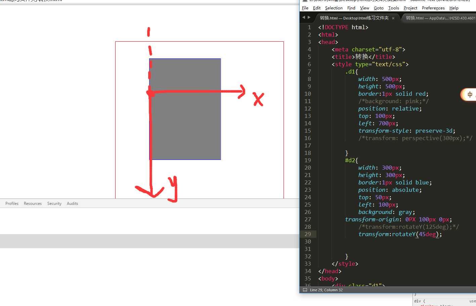Click the 'Line 29, Column 32' status text
This screenshot has width=476, height=306.
pyautogui.click(x=326, y=290)
